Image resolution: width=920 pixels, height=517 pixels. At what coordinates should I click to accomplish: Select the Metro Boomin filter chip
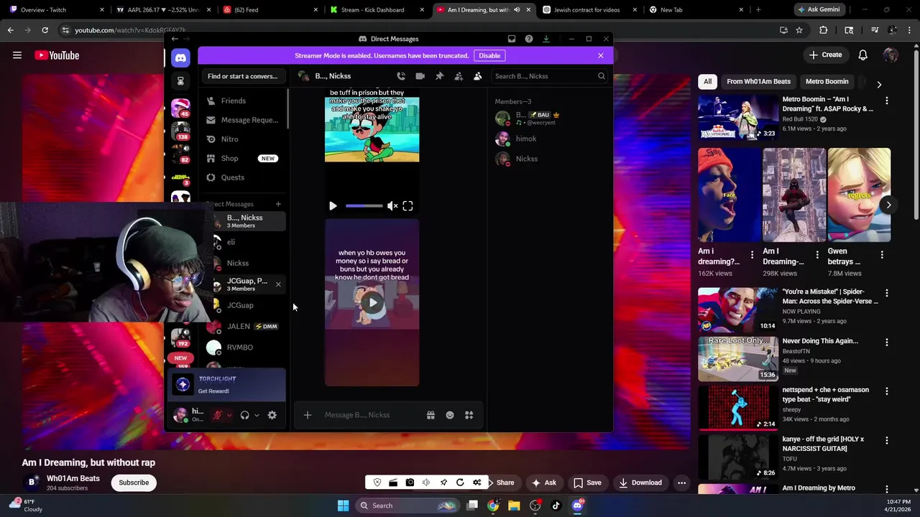click(x=827, y=82)
